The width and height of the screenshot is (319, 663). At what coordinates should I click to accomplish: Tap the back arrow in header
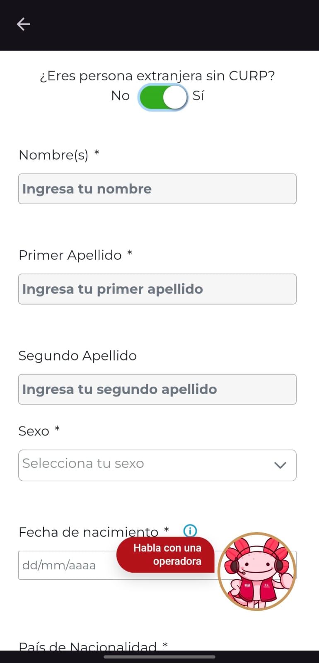23,24
